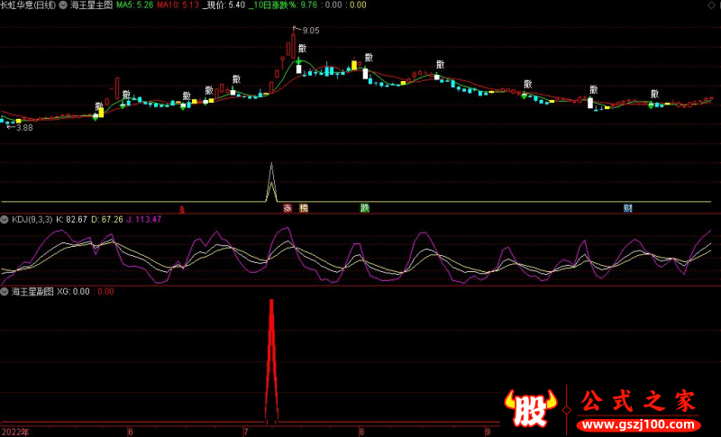Click the bull-horn 股 logo icon
The image size is (721, 437).
coord(532,409)
